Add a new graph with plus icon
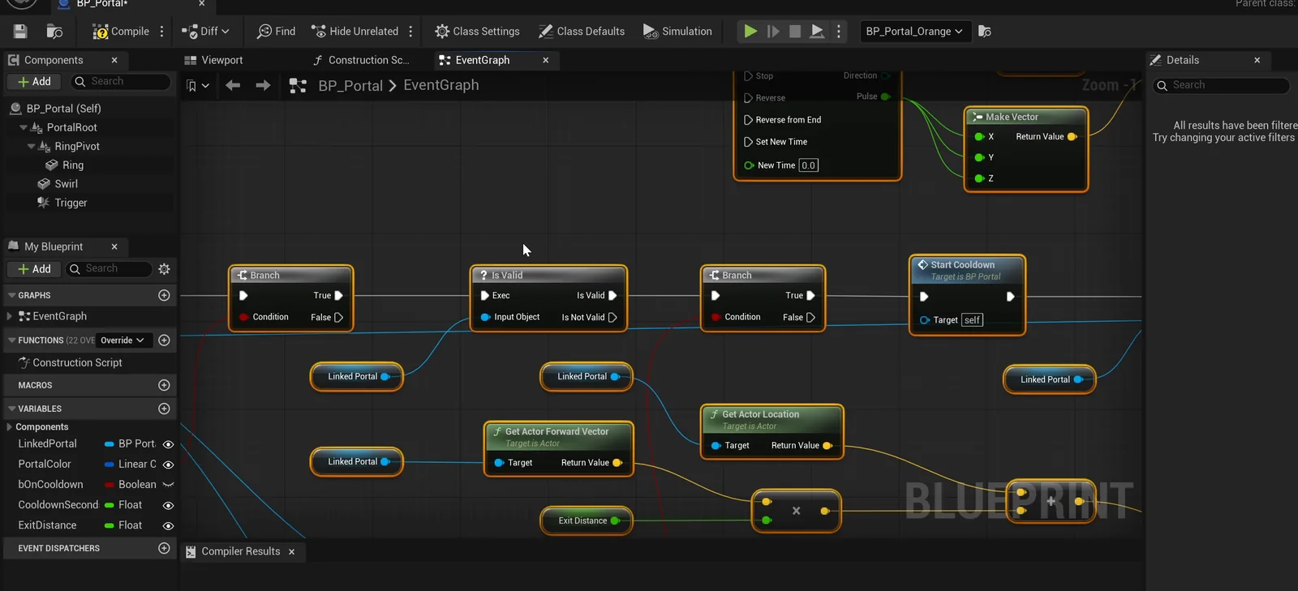Viewport: 1298px width, 591px height. 164,295
